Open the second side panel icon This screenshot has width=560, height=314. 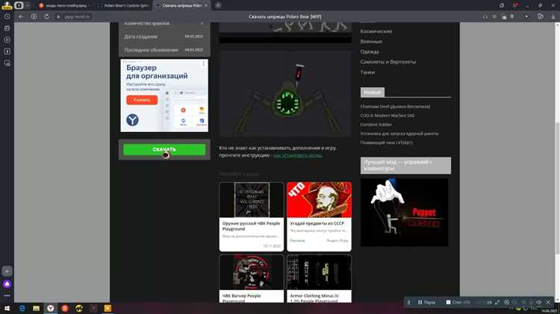click(7, 28)
